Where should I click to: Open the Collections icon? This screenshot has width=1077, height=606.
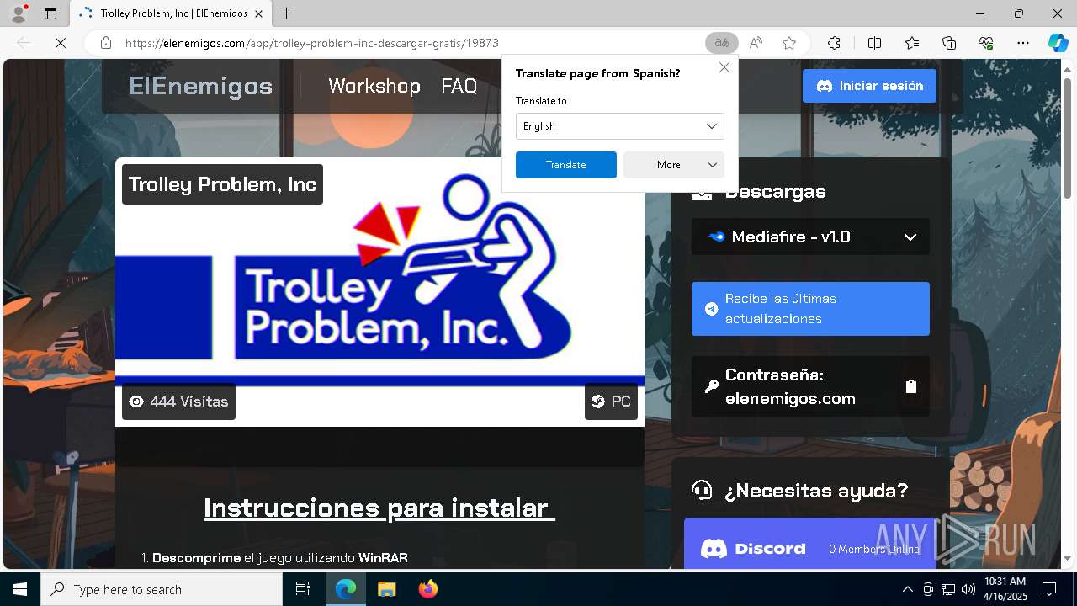(x=949, y=43)
